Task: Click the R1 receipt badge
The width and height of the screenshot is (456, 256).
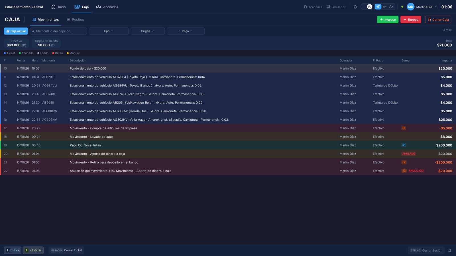Action: (x=404, y=145)
